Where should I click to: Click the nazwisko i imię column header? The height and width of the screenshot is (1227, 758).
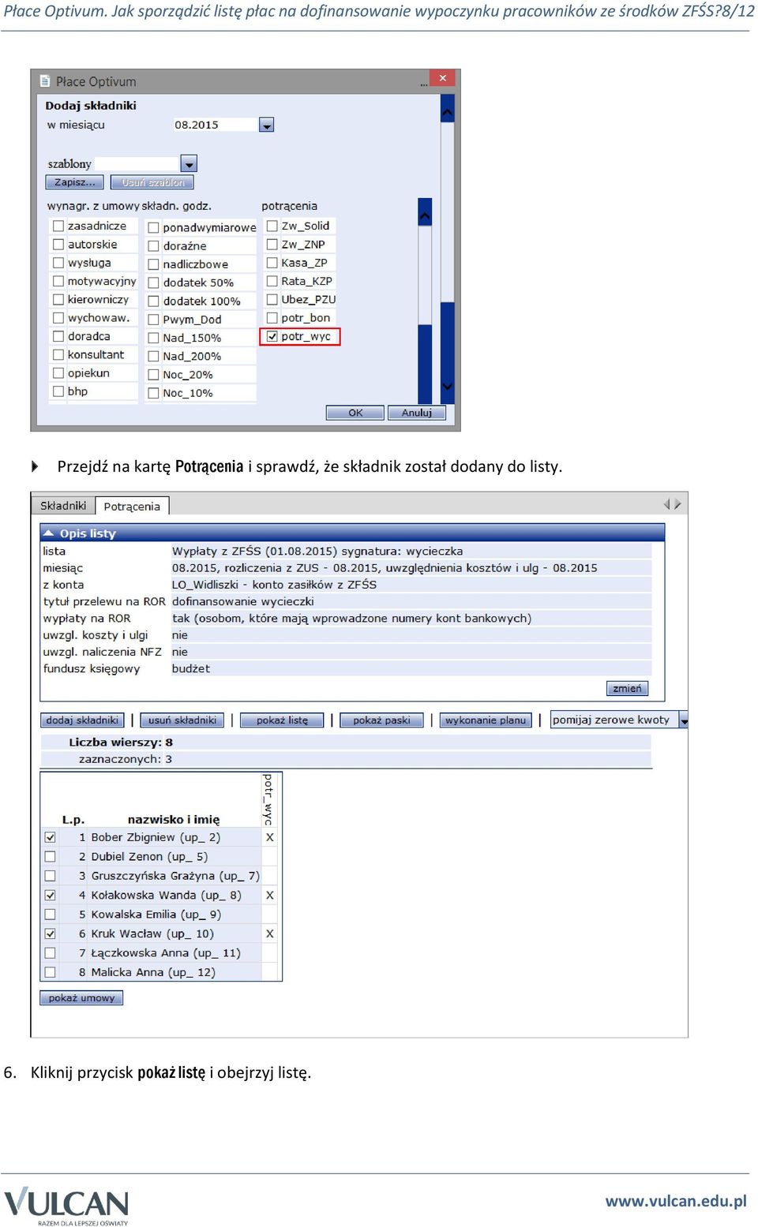pyautogui.click(x=174, y=819)
